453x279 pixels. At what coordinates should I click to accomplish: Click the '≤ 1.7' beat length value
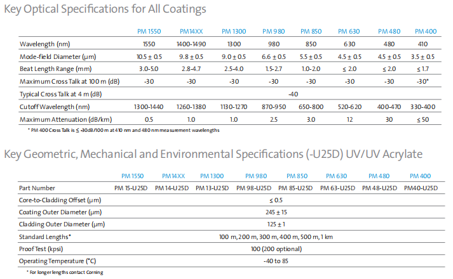pyautogui.click(x=423, y=69)
